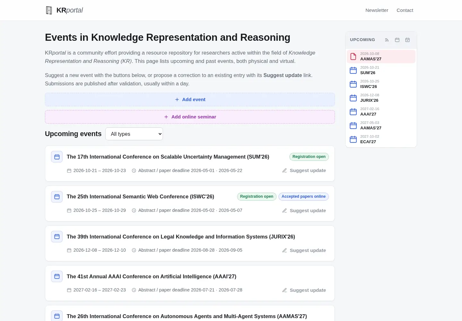This screenshot has height=321, width=462.
Task: Go to the Contact page
Action: click(405, 10)
